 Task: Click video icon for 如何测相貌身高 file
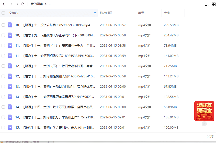(10, 56)
